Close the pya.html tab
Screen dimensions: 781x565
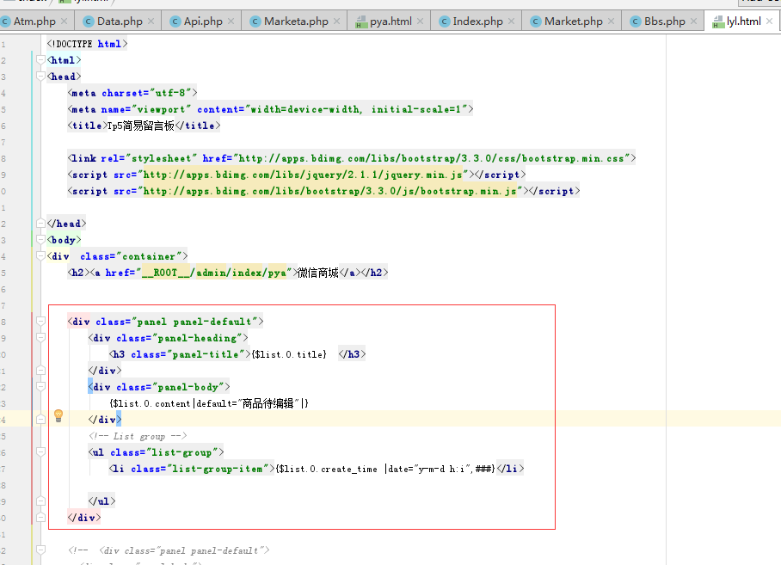(420, 21)
